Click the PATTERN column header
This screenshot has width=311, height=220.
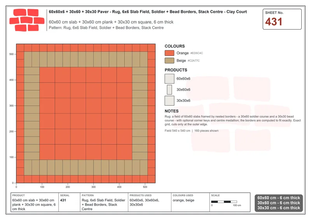coord(88,196)
